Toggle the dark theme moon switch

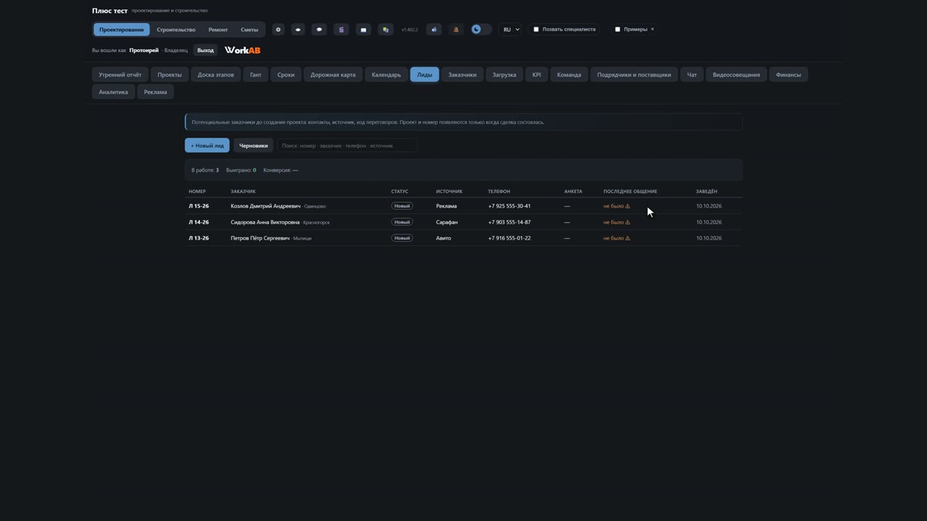coord(481,30)
